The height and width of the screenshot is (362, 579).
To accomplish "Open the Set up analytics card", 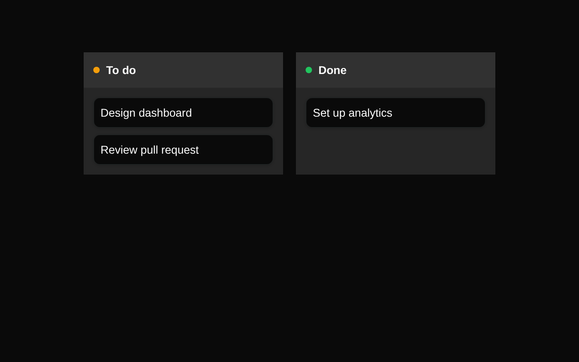I will (396, 113).
